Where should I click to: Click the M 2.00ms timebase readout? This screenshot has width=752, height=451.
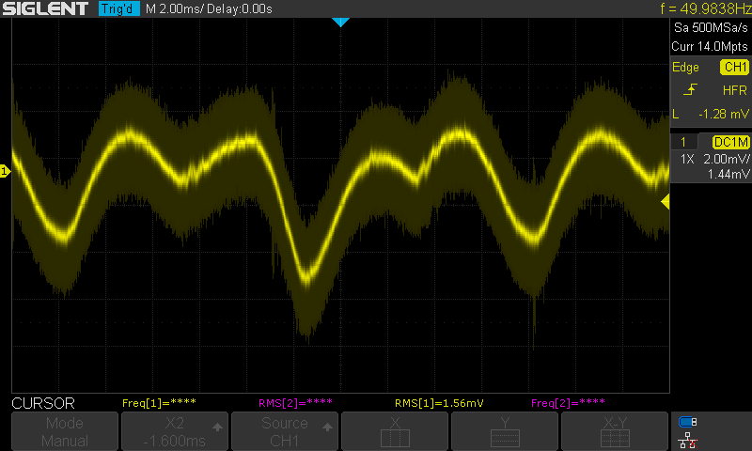(174, 9)
